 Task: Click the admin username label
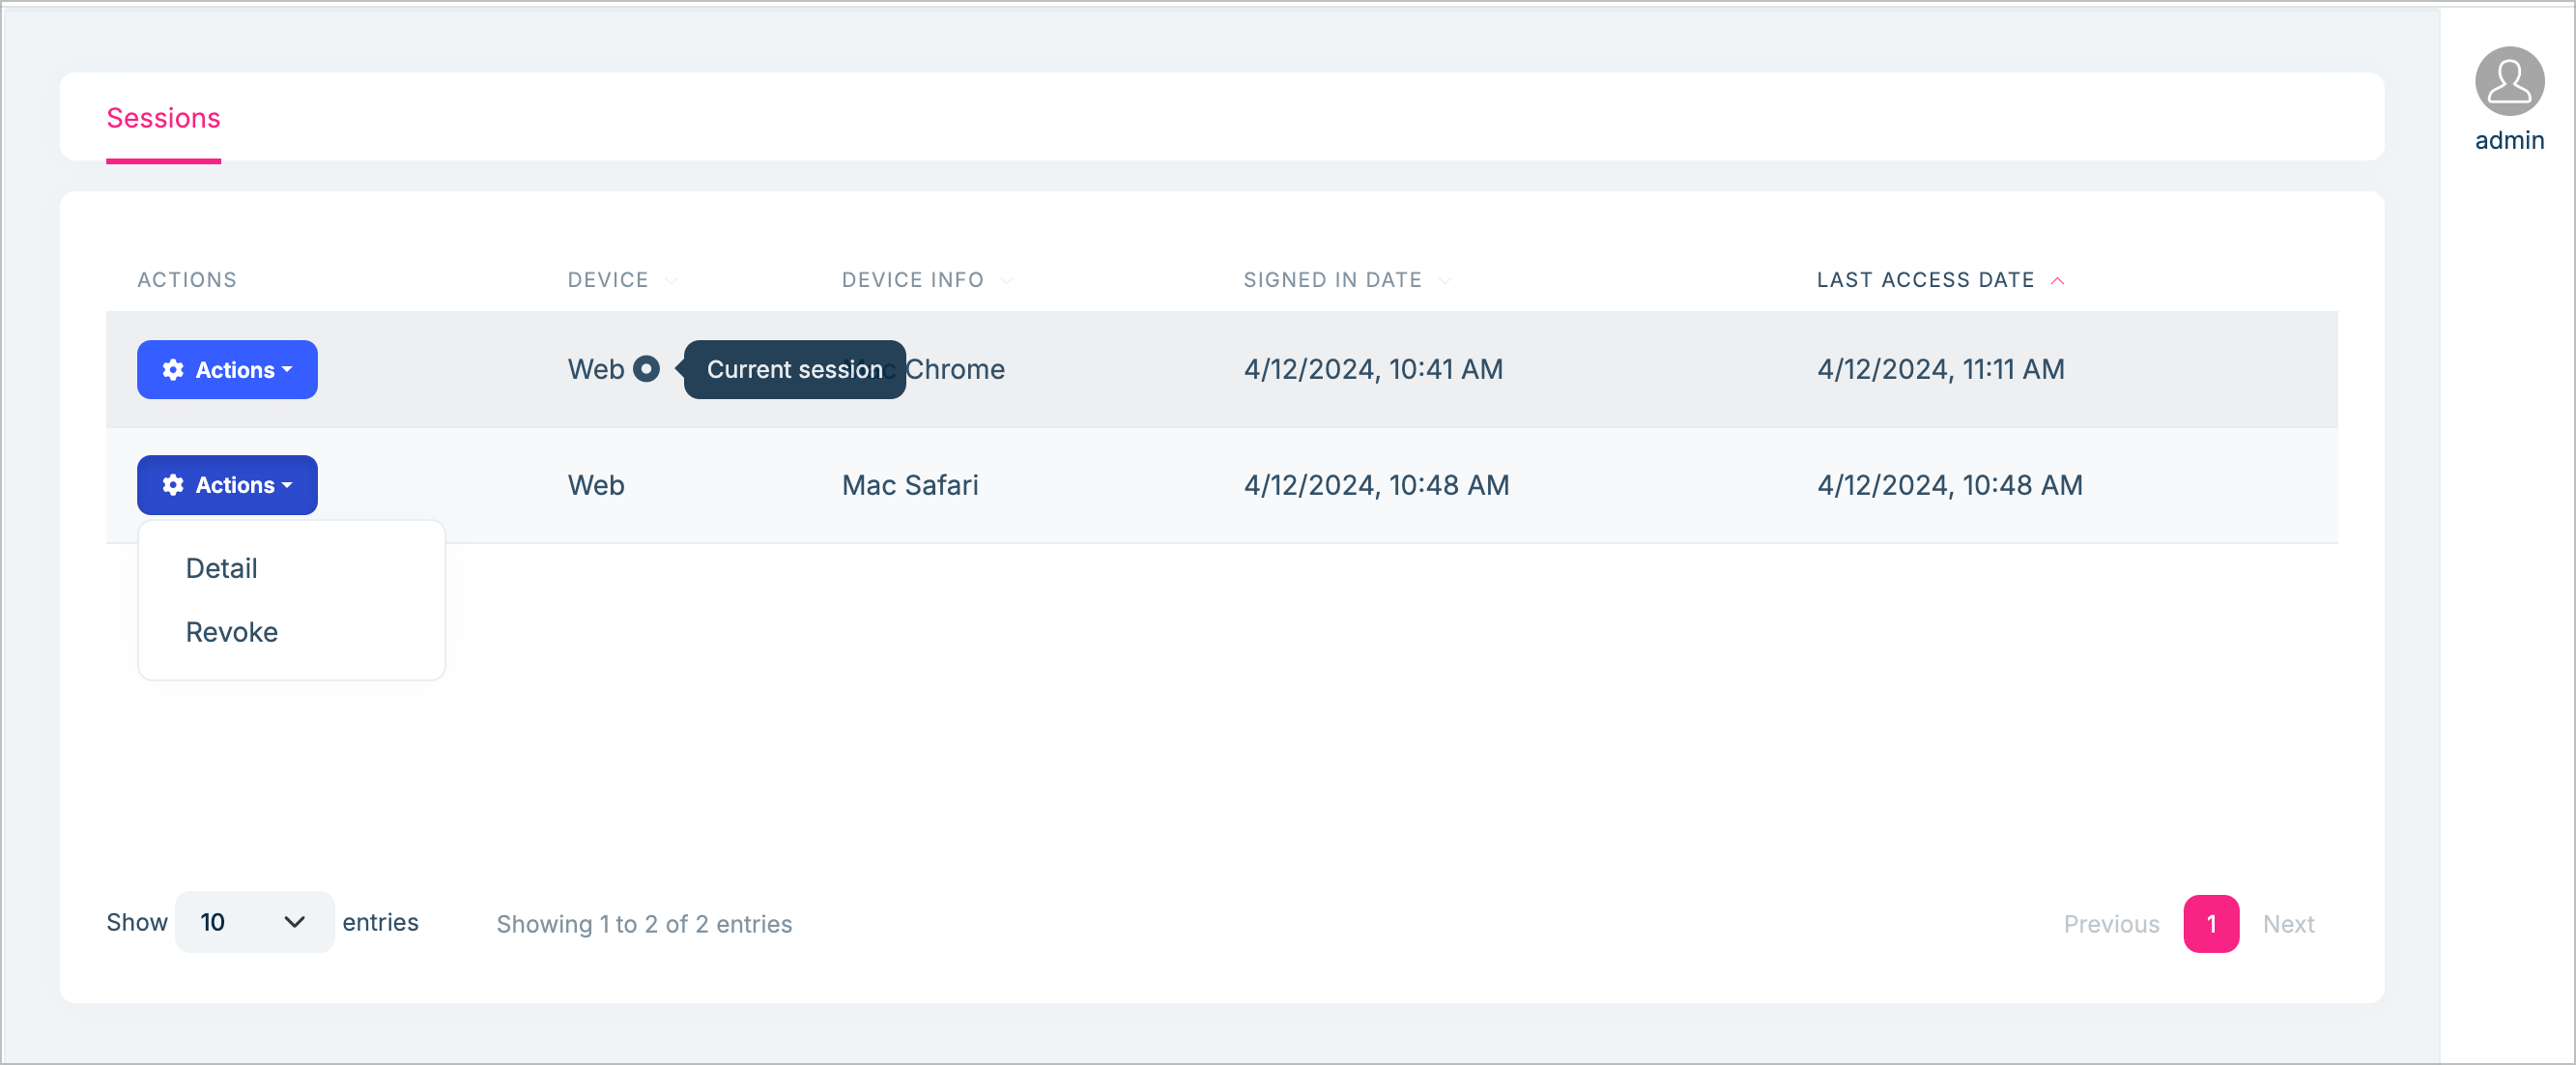(x=2508, y=140)
